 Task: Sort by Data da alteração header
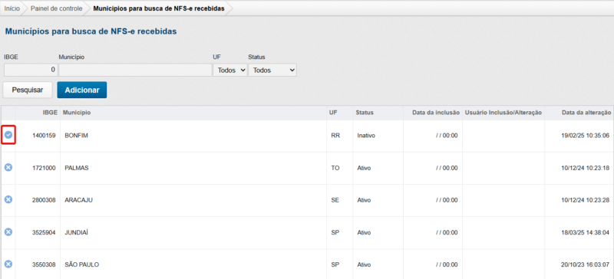coord(586,113)
